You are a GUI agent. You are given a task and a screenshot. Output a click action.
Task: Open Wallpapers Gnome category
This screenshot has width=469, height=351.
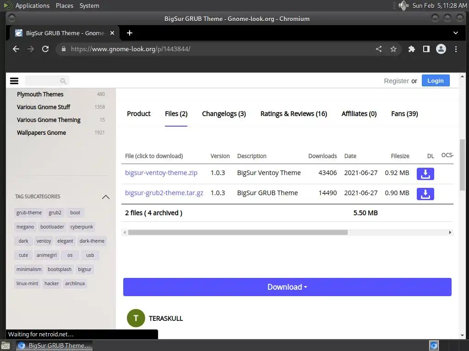click(x=41, y=133)
